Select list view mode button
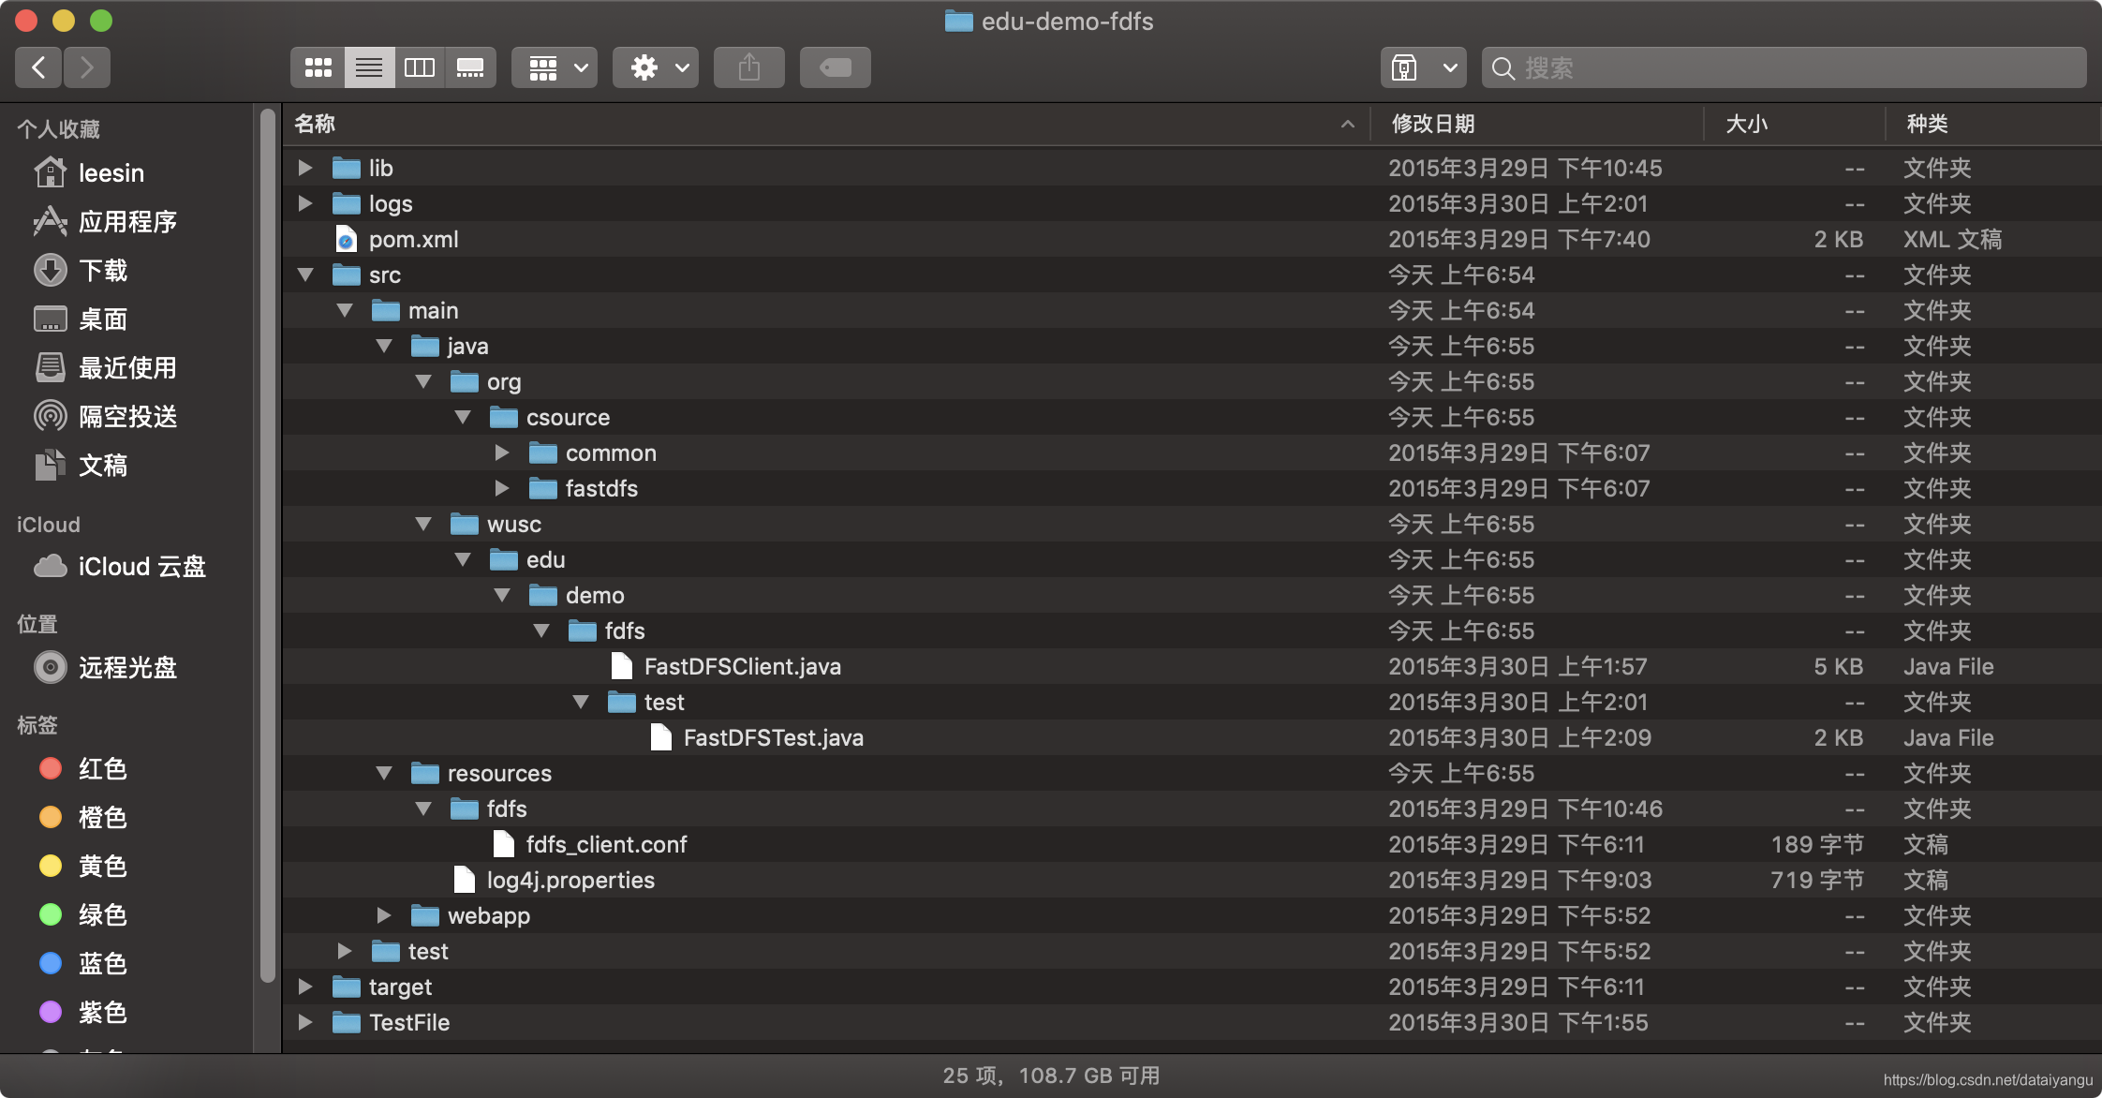Viewport: 2102px width, 1098px height. [369, 67]
